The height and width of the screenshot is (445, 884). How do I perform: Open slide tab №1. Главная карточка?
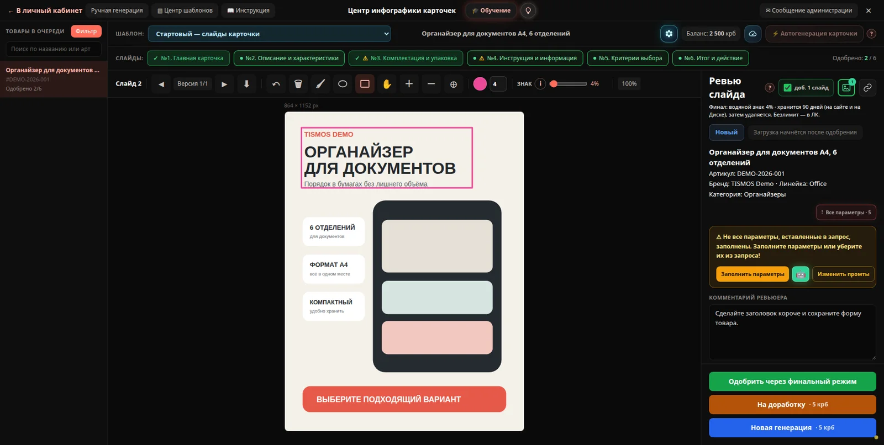188,58
